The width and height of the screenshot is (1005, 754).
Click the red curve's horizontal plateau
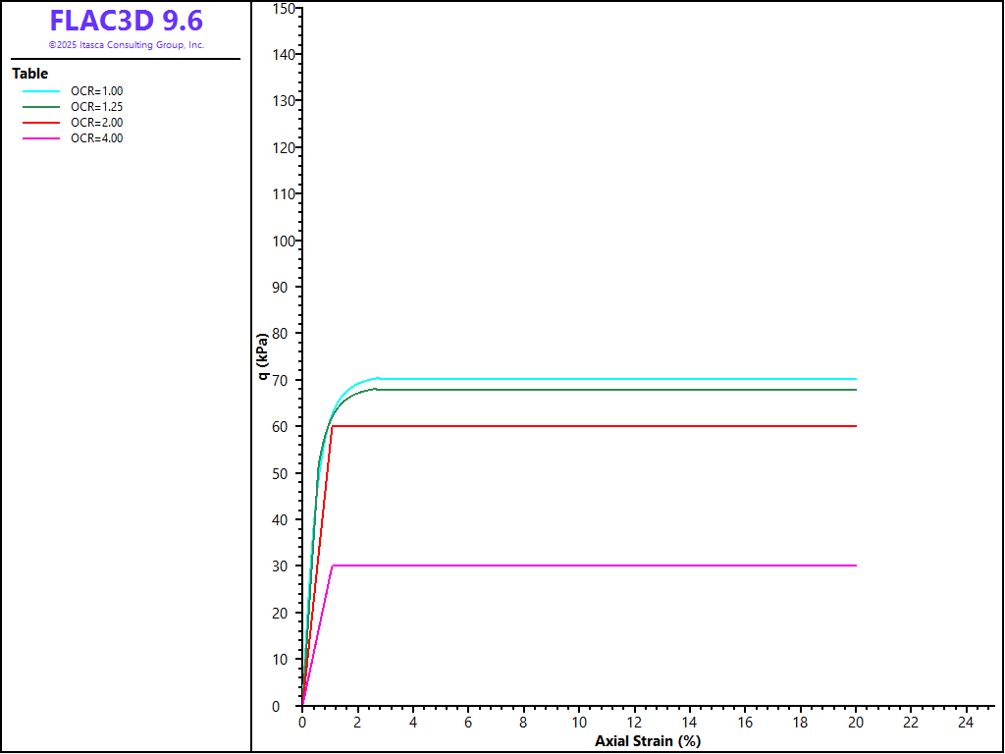point(589,426)
